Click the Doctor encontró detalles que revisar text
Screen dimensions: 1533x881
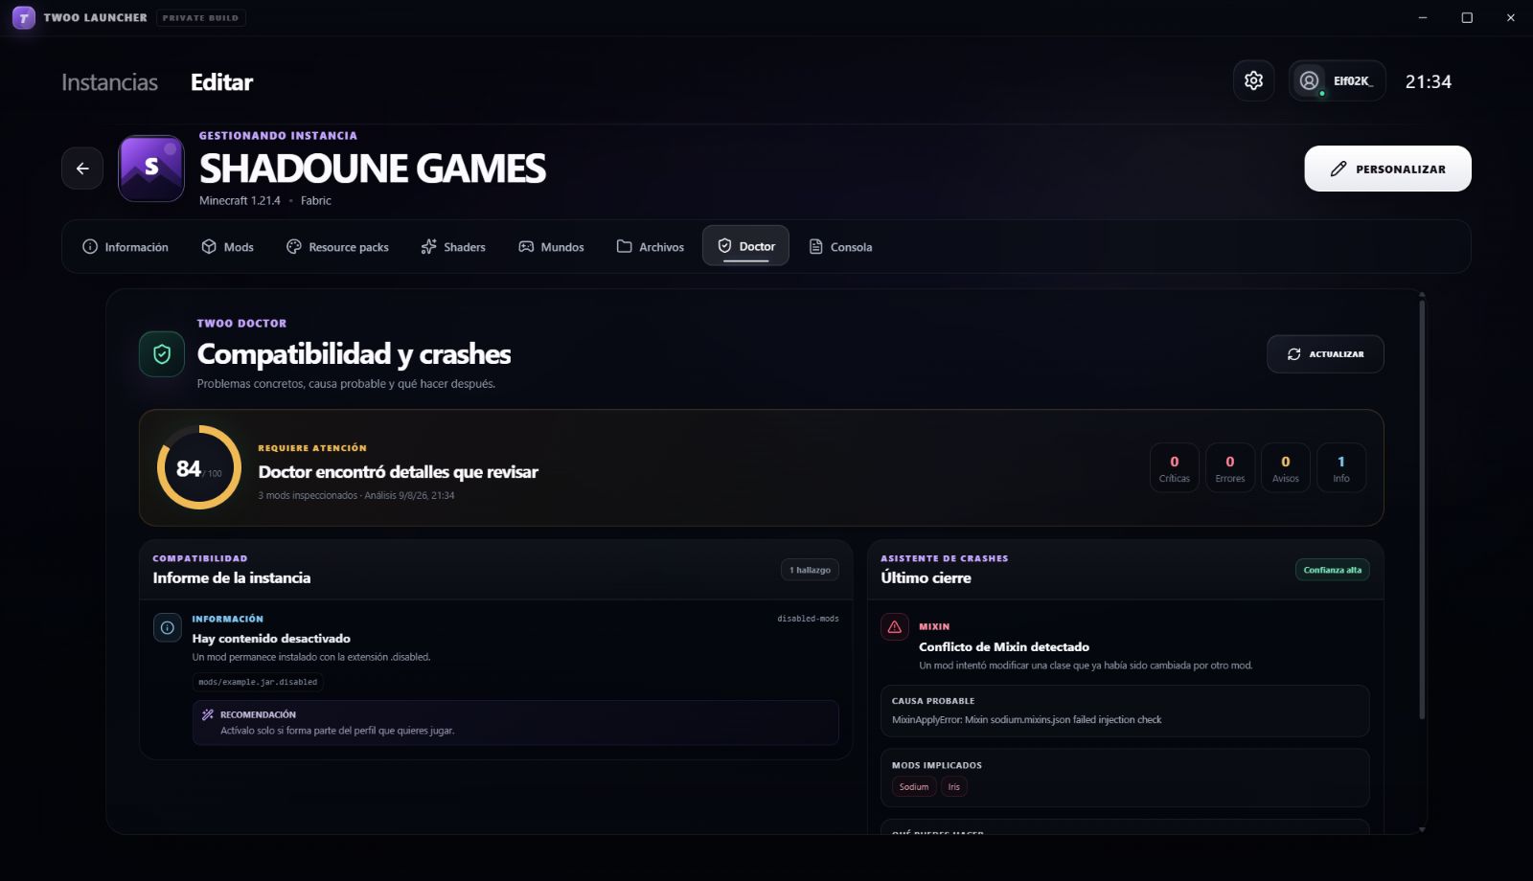click(398, 472)
